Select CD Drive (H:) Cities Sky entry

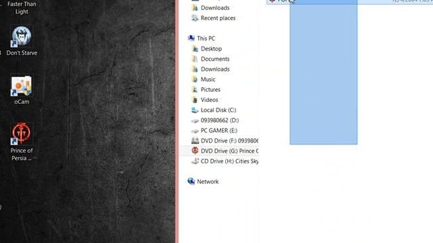coord(229,161)
